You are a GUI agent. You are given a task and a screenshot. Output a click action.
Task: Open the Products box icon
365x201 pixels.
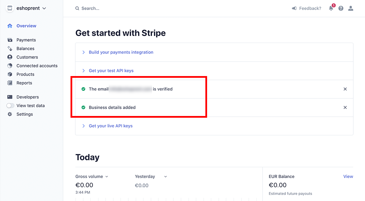(10, 74)
